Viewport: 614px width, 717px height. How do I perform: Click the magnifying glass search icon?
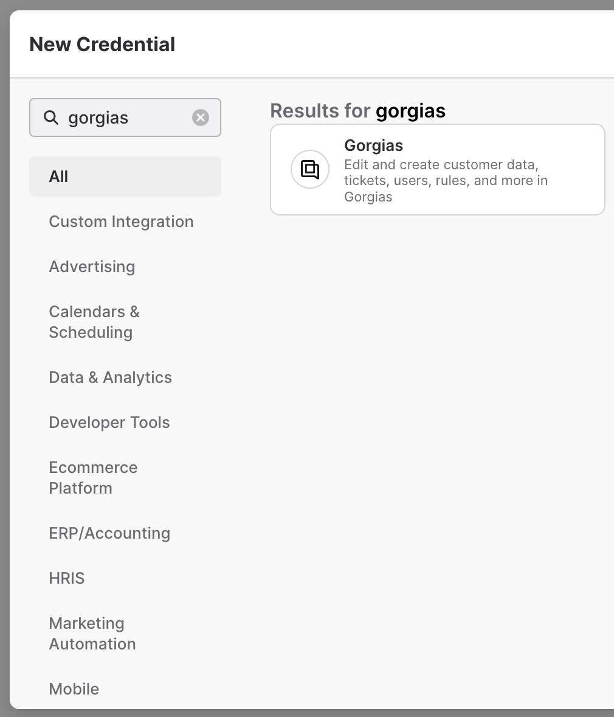point(50,117)
